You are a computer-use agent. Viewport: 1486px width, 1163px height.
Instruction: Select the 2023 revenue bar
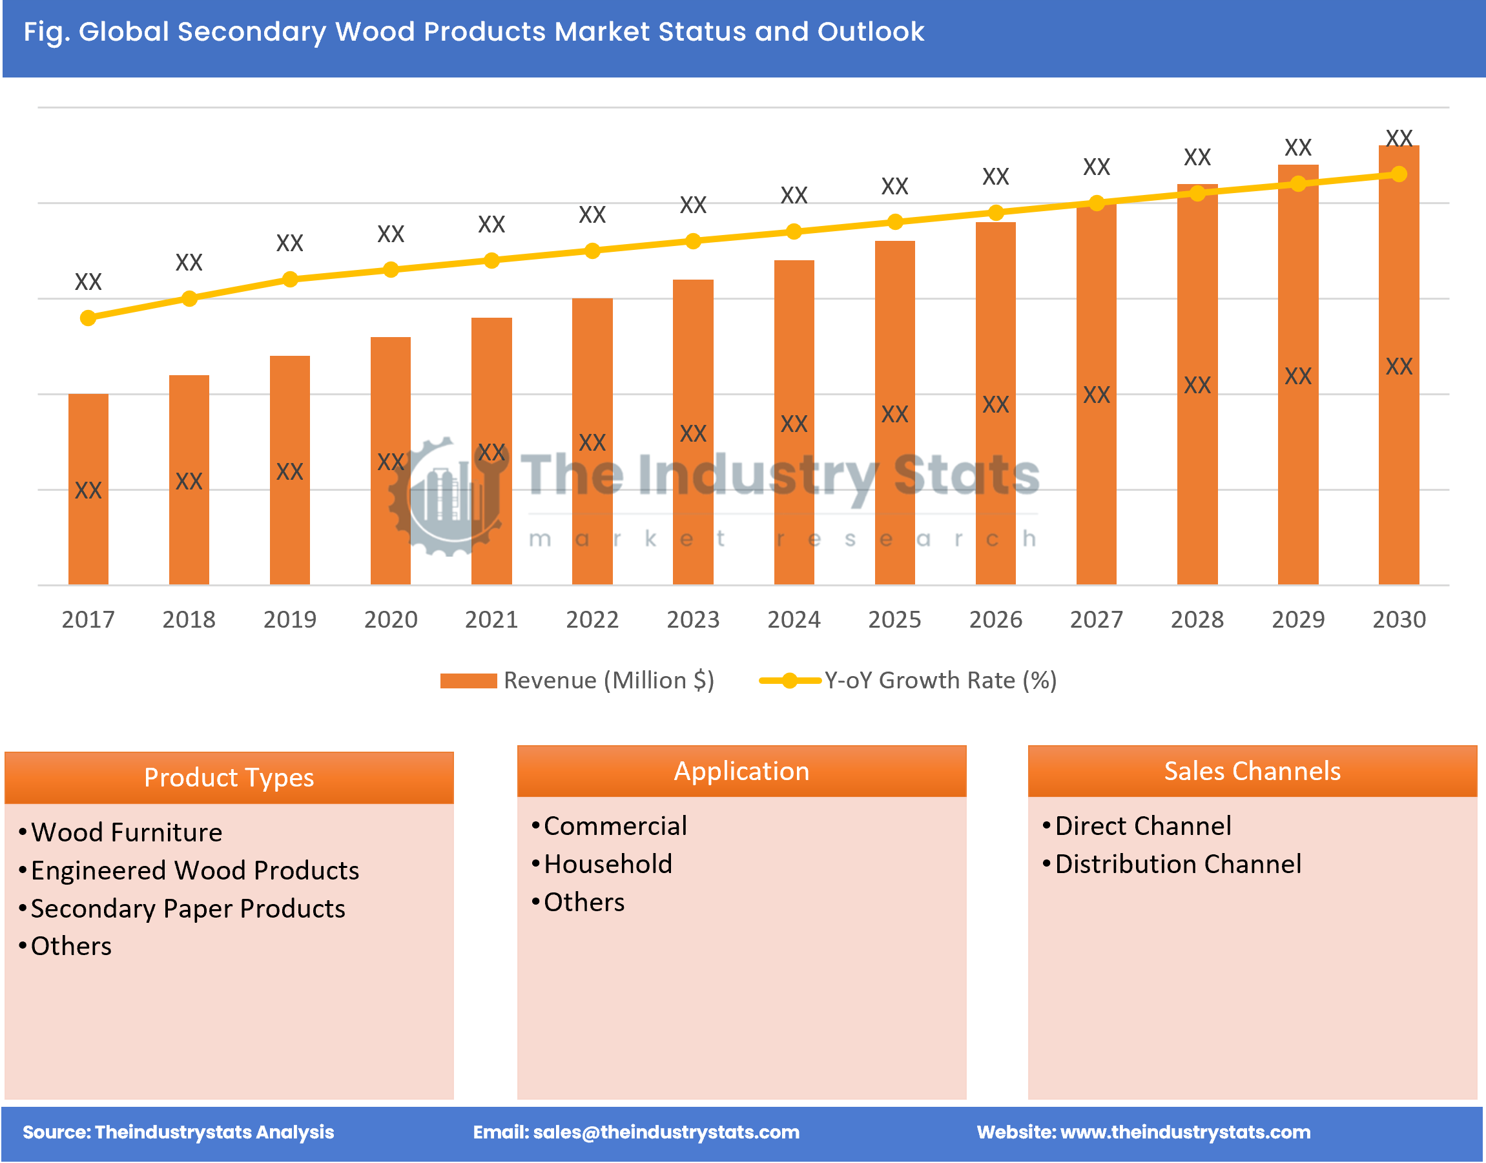click(694, 433)
